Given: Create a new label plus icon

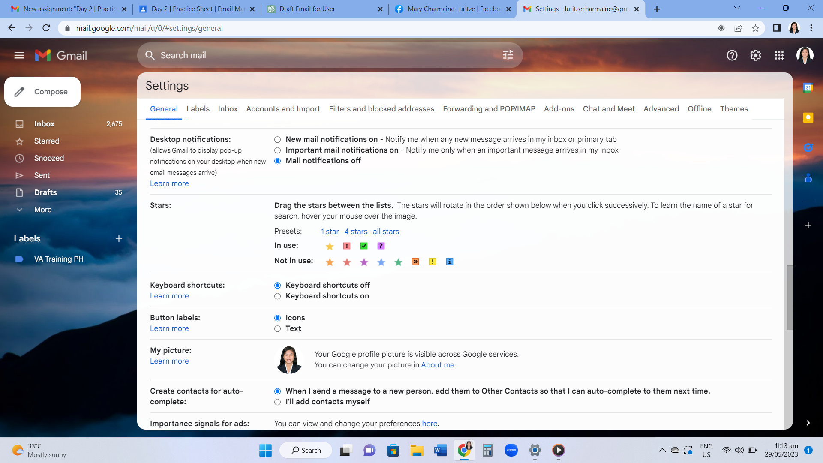Looking at the screenshot, I should tap(119, 239).
